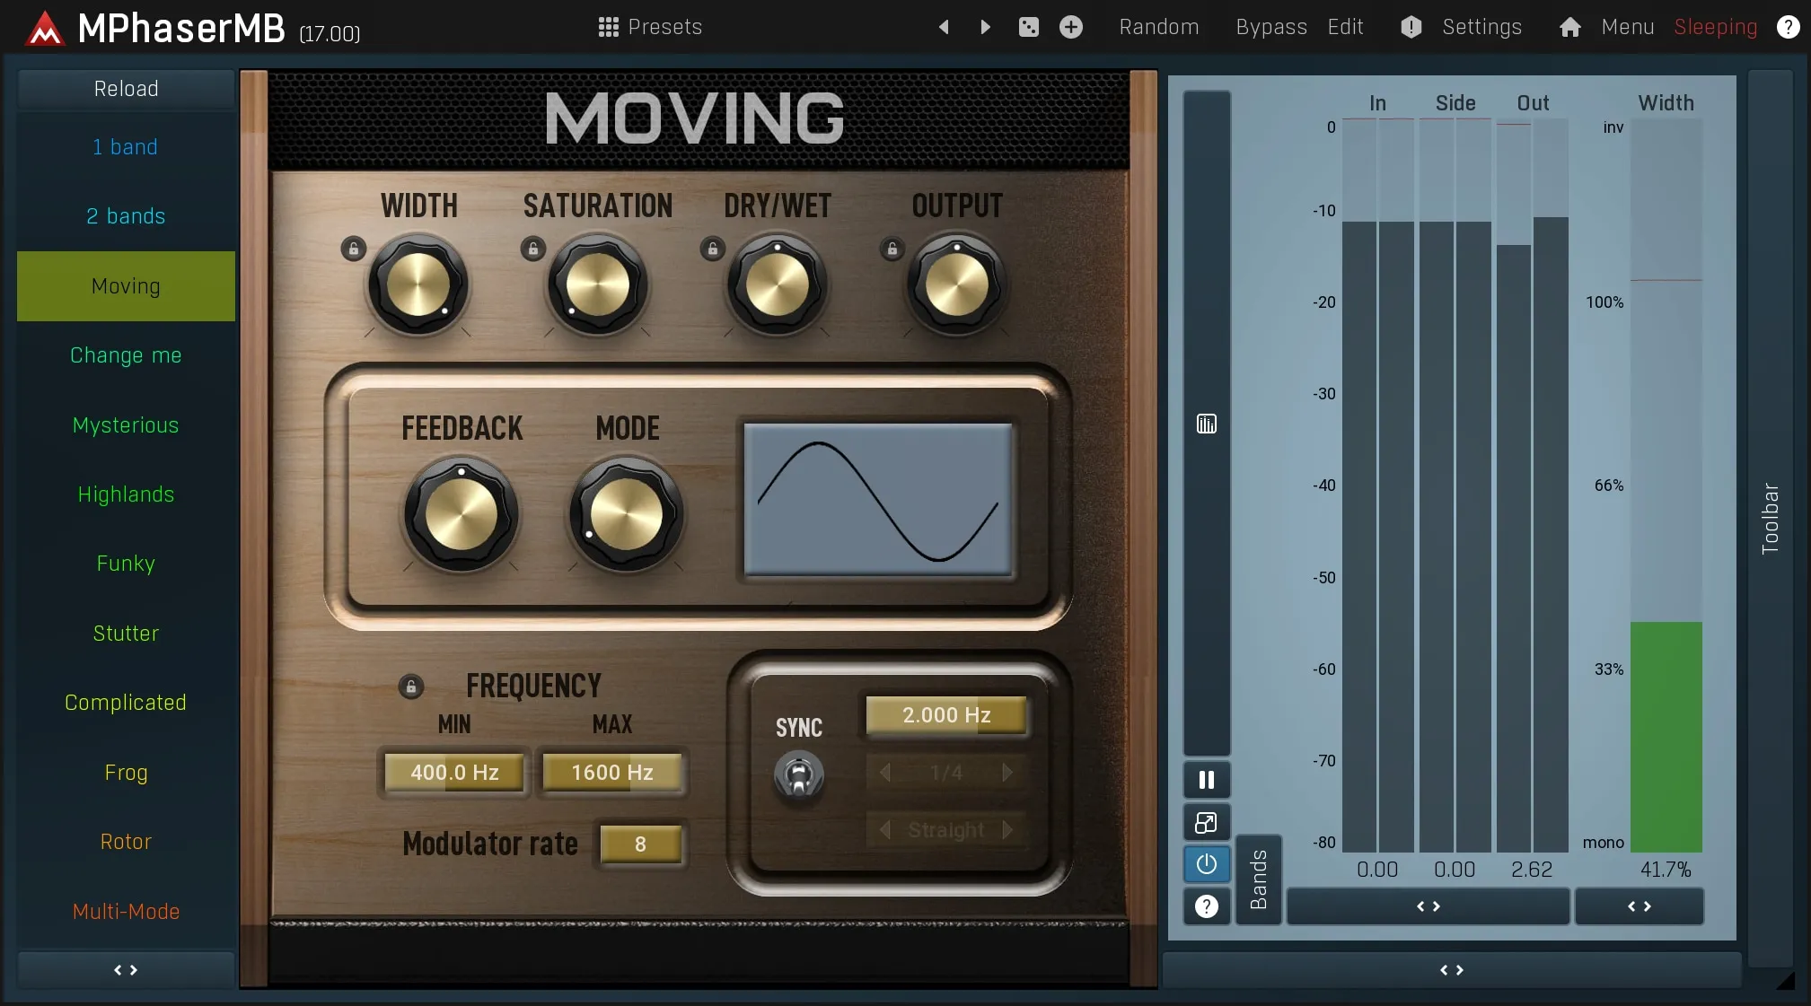The width and height of the screenshot is (1811, 1006).
Task: Pause the meters with the pause icon
Action: tap(1206, 780)
